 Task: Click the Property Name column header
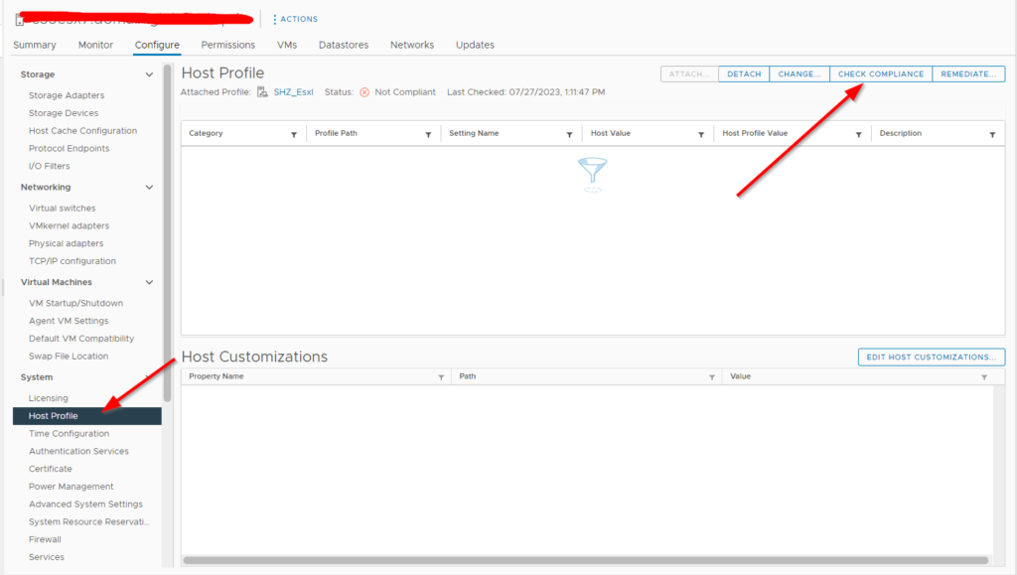[216, 376]
